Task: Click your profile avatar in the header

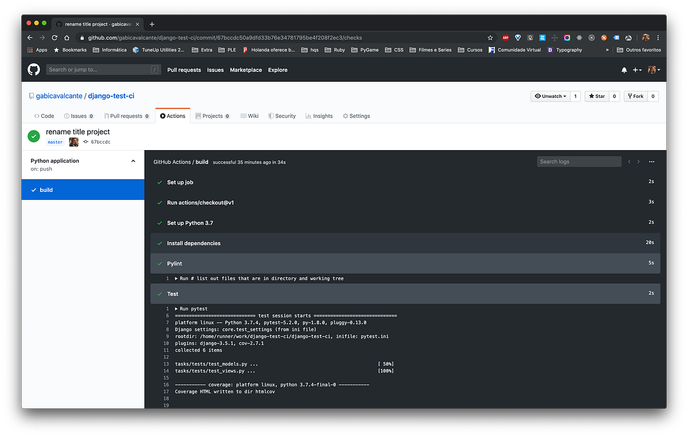Action: (x=653, y=69)
